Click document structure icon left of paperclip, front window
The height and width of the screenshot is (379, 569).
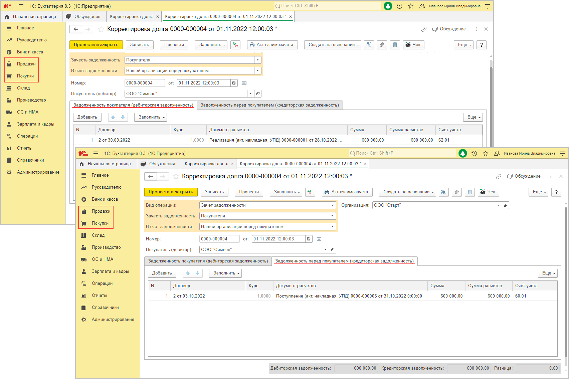click(x=444, y=192)
